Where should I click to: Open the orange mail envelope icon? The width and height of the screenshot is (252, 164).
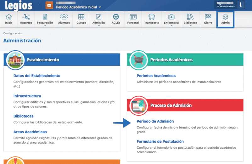49,5
